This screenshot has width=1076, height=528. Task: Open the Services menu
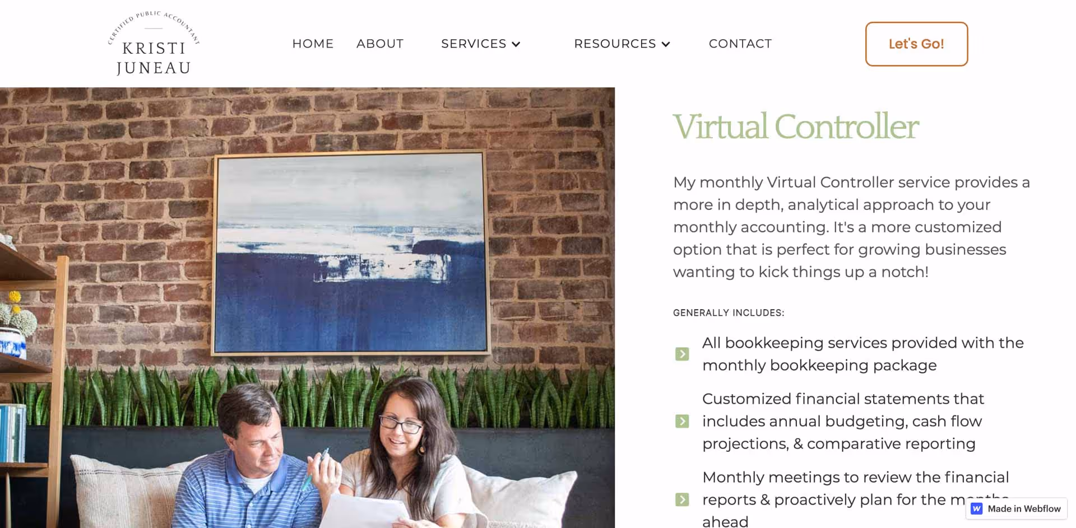(481, 44)
